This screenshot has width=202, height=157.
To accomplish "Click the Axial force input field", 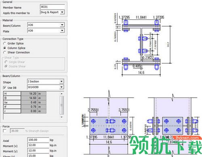I will (x=38, y=140).
